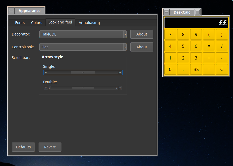Image resolution: width=233 pixels, height=166 pixels.
Task: Expand the Decorator dropdown showing HakiCDE
Action: click(83, 34)
